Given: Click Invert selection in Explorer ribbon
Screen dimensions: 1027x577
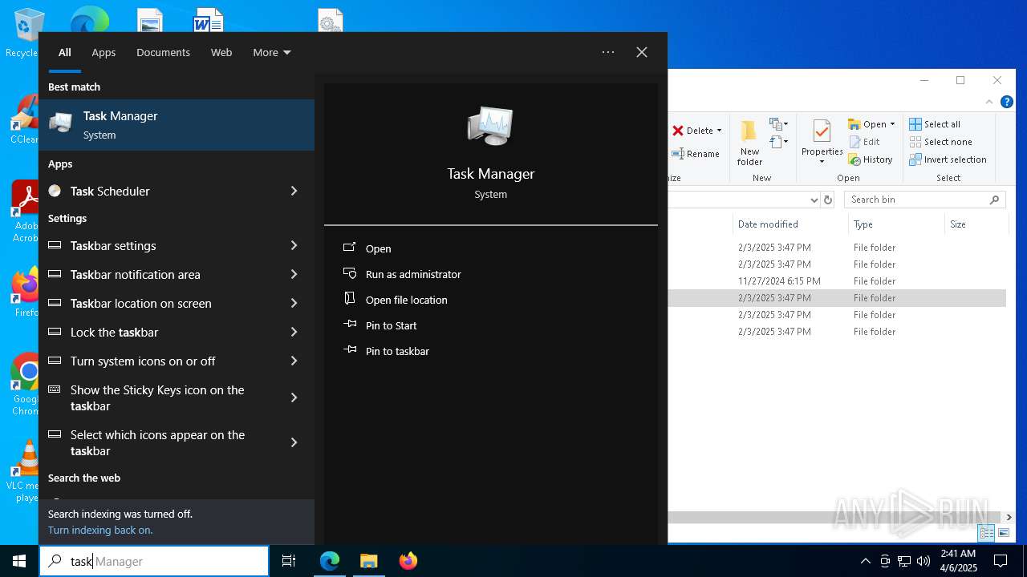Looking at the screenshot, I should [948, 159].
